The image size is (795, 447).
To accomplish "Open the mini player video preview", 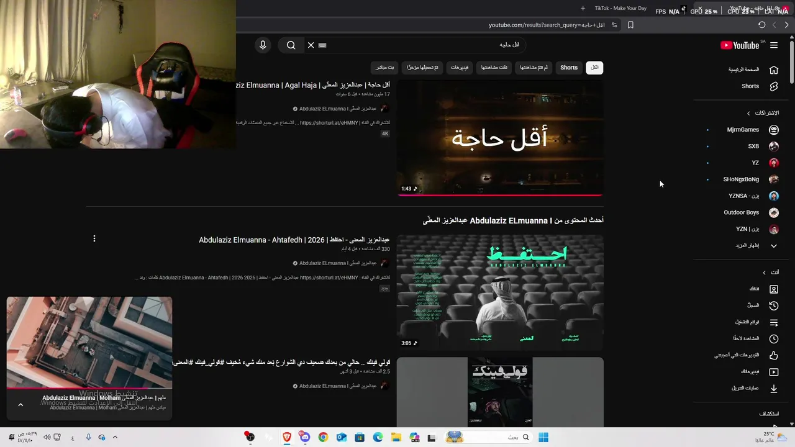I will 89,342.
